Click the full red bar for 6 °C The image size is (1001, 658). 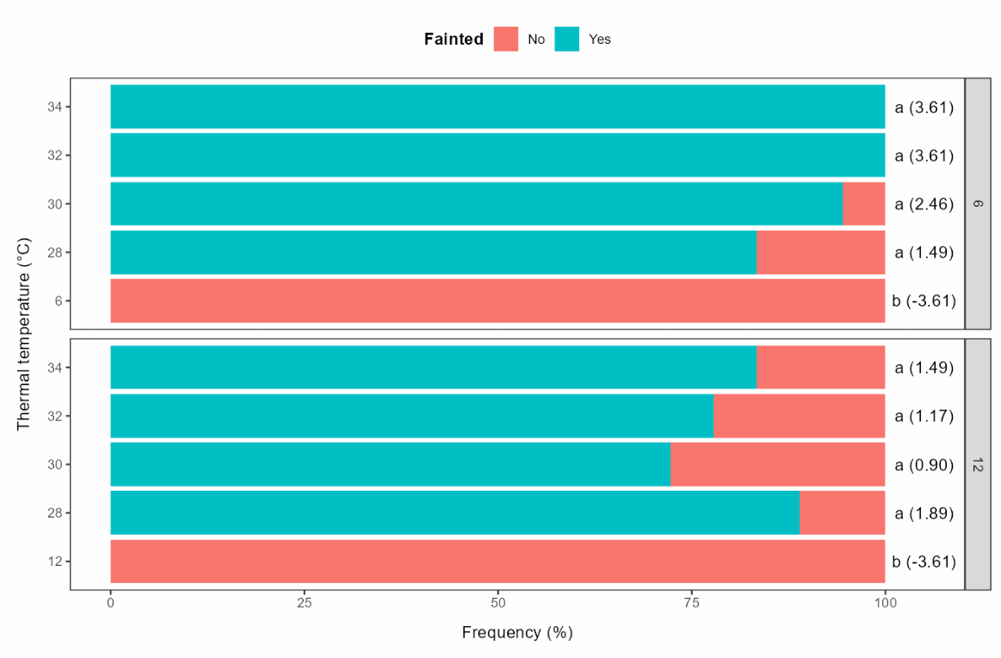click(x=497, y=301)
